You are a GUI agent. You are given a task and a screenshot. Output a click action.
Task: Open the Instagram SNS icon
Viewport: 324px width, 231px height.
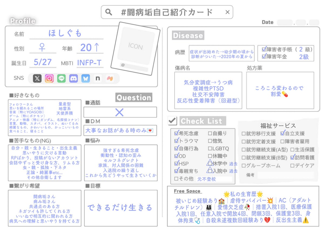[x=49, y=78]
